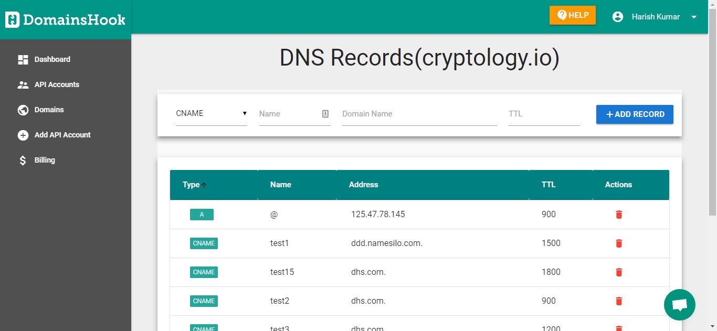Open the live chat bubble
The image size is (717, 331).
coord(680,304)
